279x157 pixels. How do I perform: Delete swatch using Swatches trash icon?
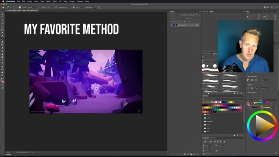(241, 135)
